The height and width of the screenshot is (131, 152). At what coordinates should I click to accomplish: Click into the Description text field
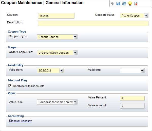pyautogui.click(x=93, y=23)
